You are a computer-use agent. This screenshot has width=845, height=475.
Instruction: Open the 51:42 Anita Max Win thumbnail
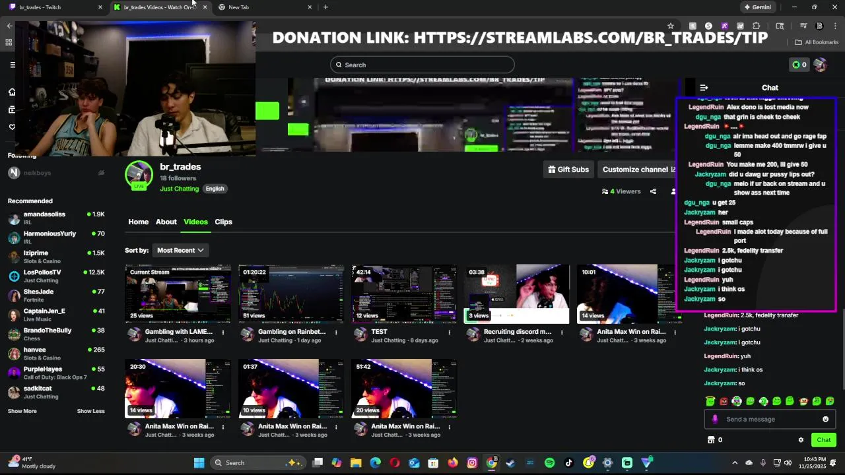(x=404, y=389)
